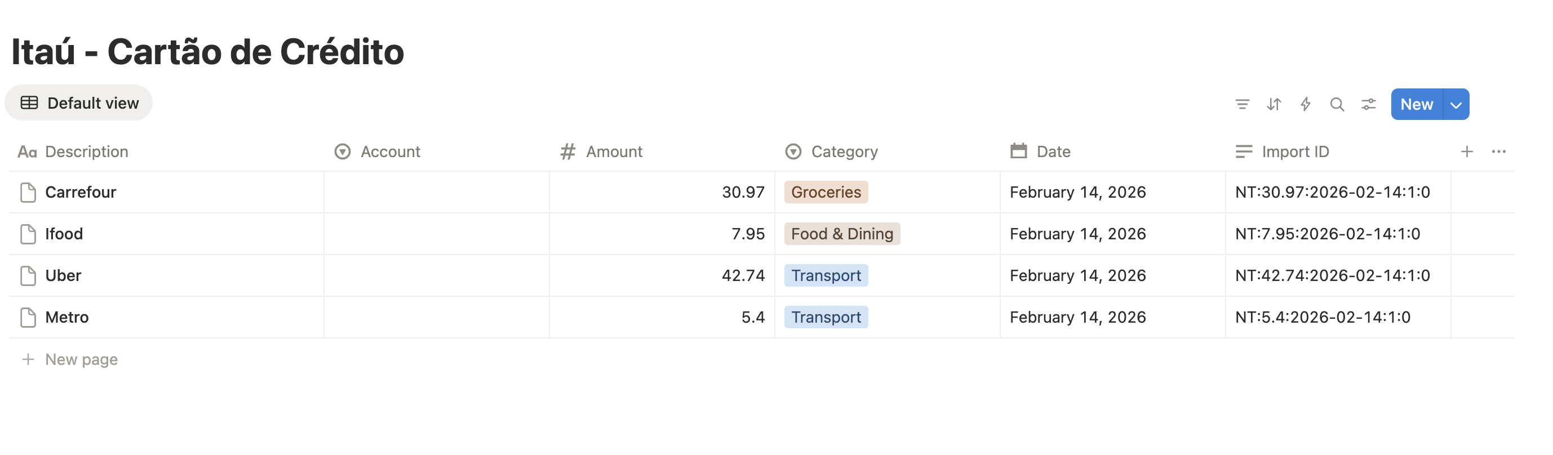Screen dimensions: 1553x455
Task: Click the empty Account cell for Ifood
Action: tap(436, 234)
